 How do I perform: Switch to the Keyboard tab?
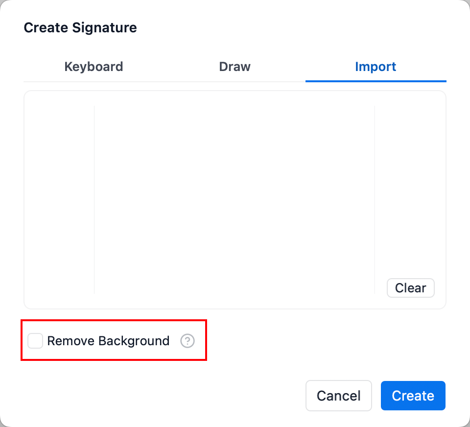click(x=94, y=67)
